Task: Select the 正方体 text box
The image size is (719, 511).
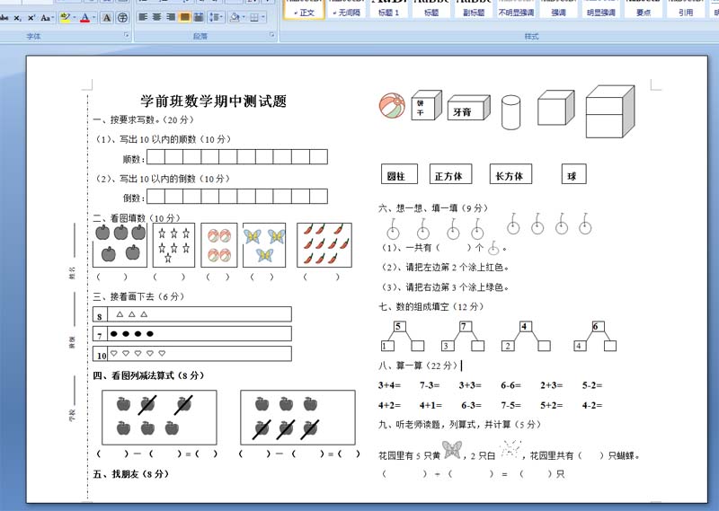Action: coord(450,174)
